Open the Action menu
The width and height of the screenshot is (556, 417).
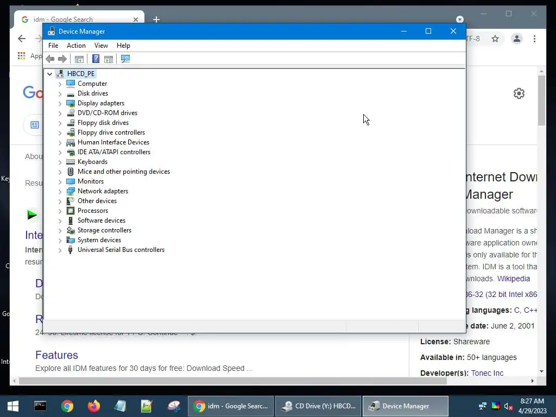pos(76,46)
